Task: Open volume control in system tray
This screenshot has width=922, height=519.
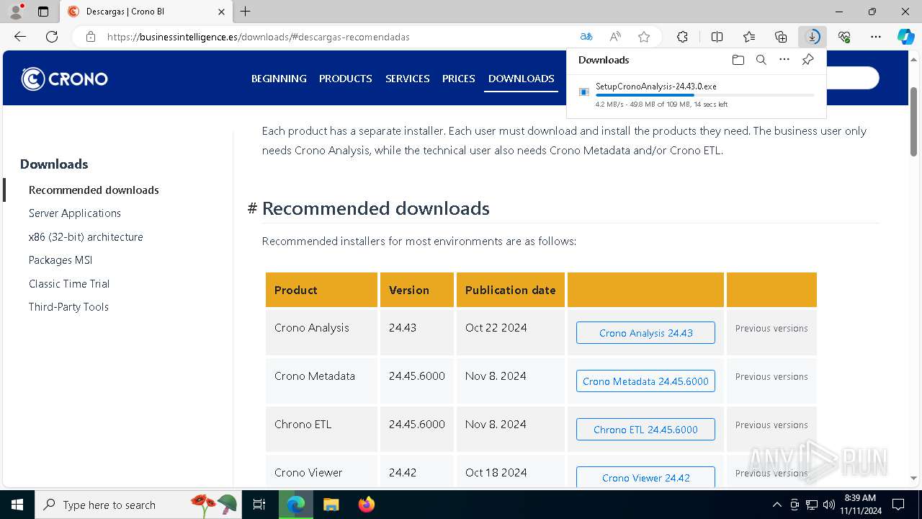Action: point(829,505)
